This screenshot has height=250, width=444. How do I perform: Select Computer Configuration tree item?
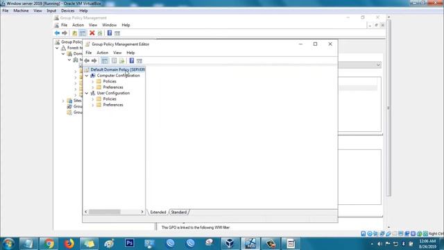pos(118,76)
